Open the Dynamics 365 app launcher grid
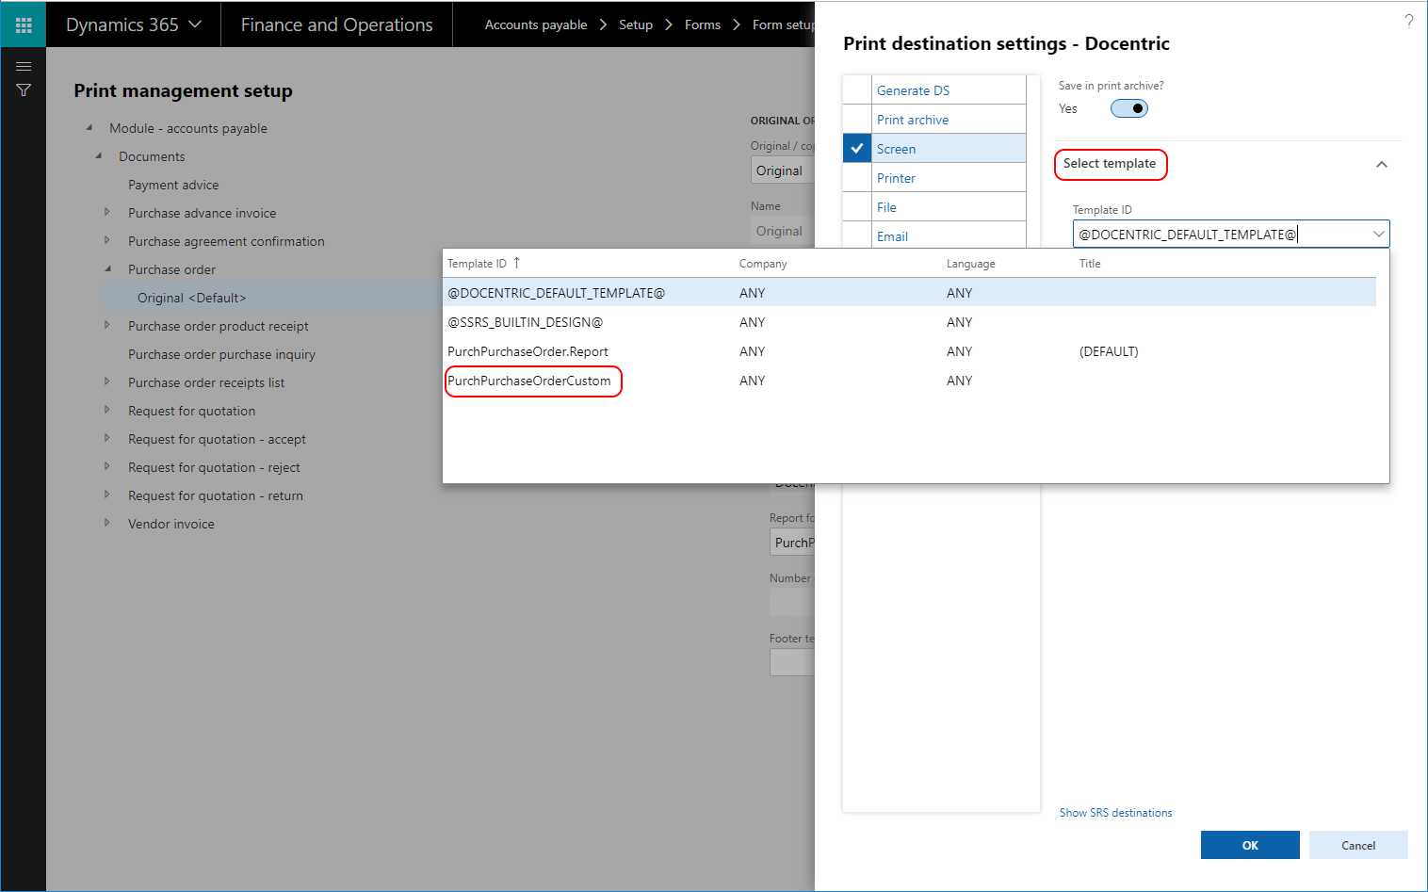Image resolution: width=1428 pixels, height=892 pixels. [x=24, y=24]
